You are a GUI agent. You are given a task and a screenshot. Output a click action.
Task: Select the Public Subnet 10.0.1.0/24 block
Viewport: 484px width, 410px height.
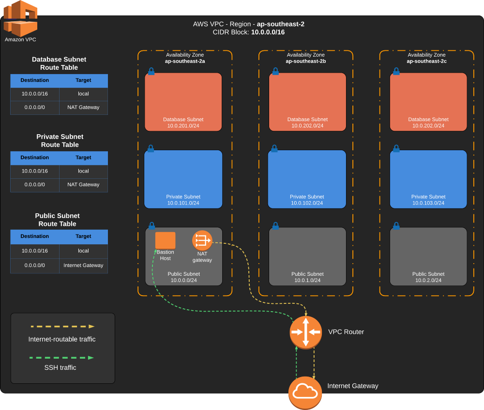click(x=307, y=257)
